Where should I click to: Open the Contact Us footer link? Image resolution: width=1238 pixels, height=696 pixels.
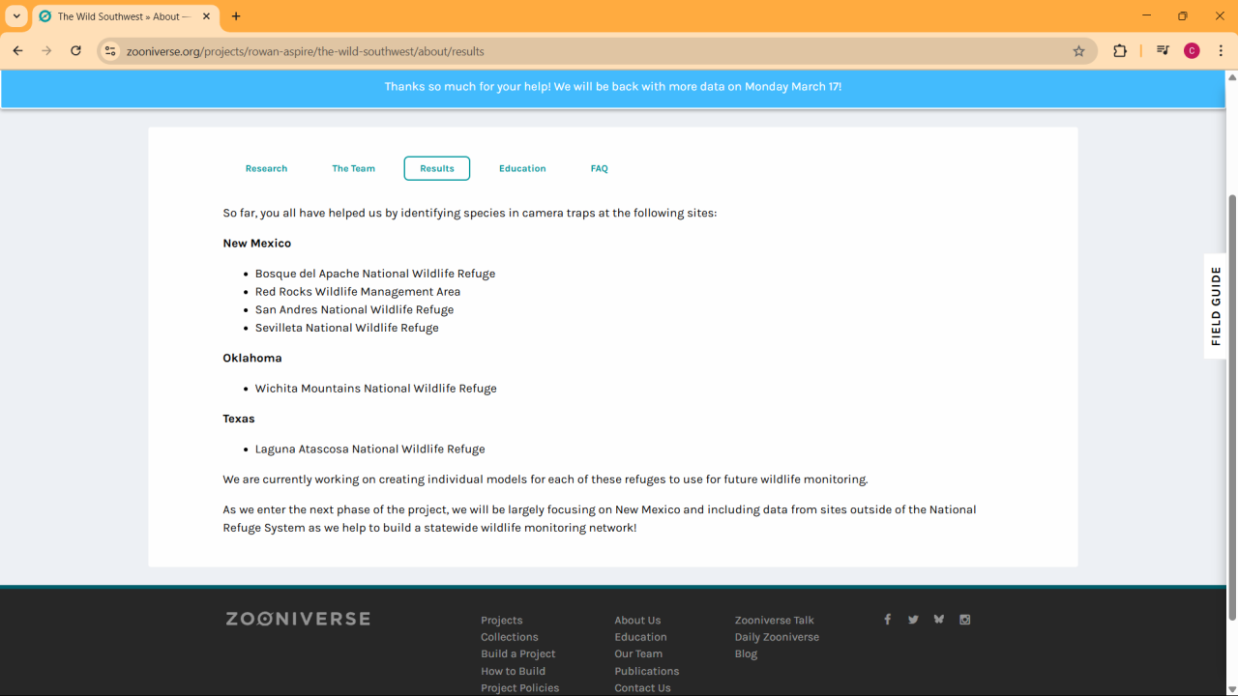click(x=642, y=688)
